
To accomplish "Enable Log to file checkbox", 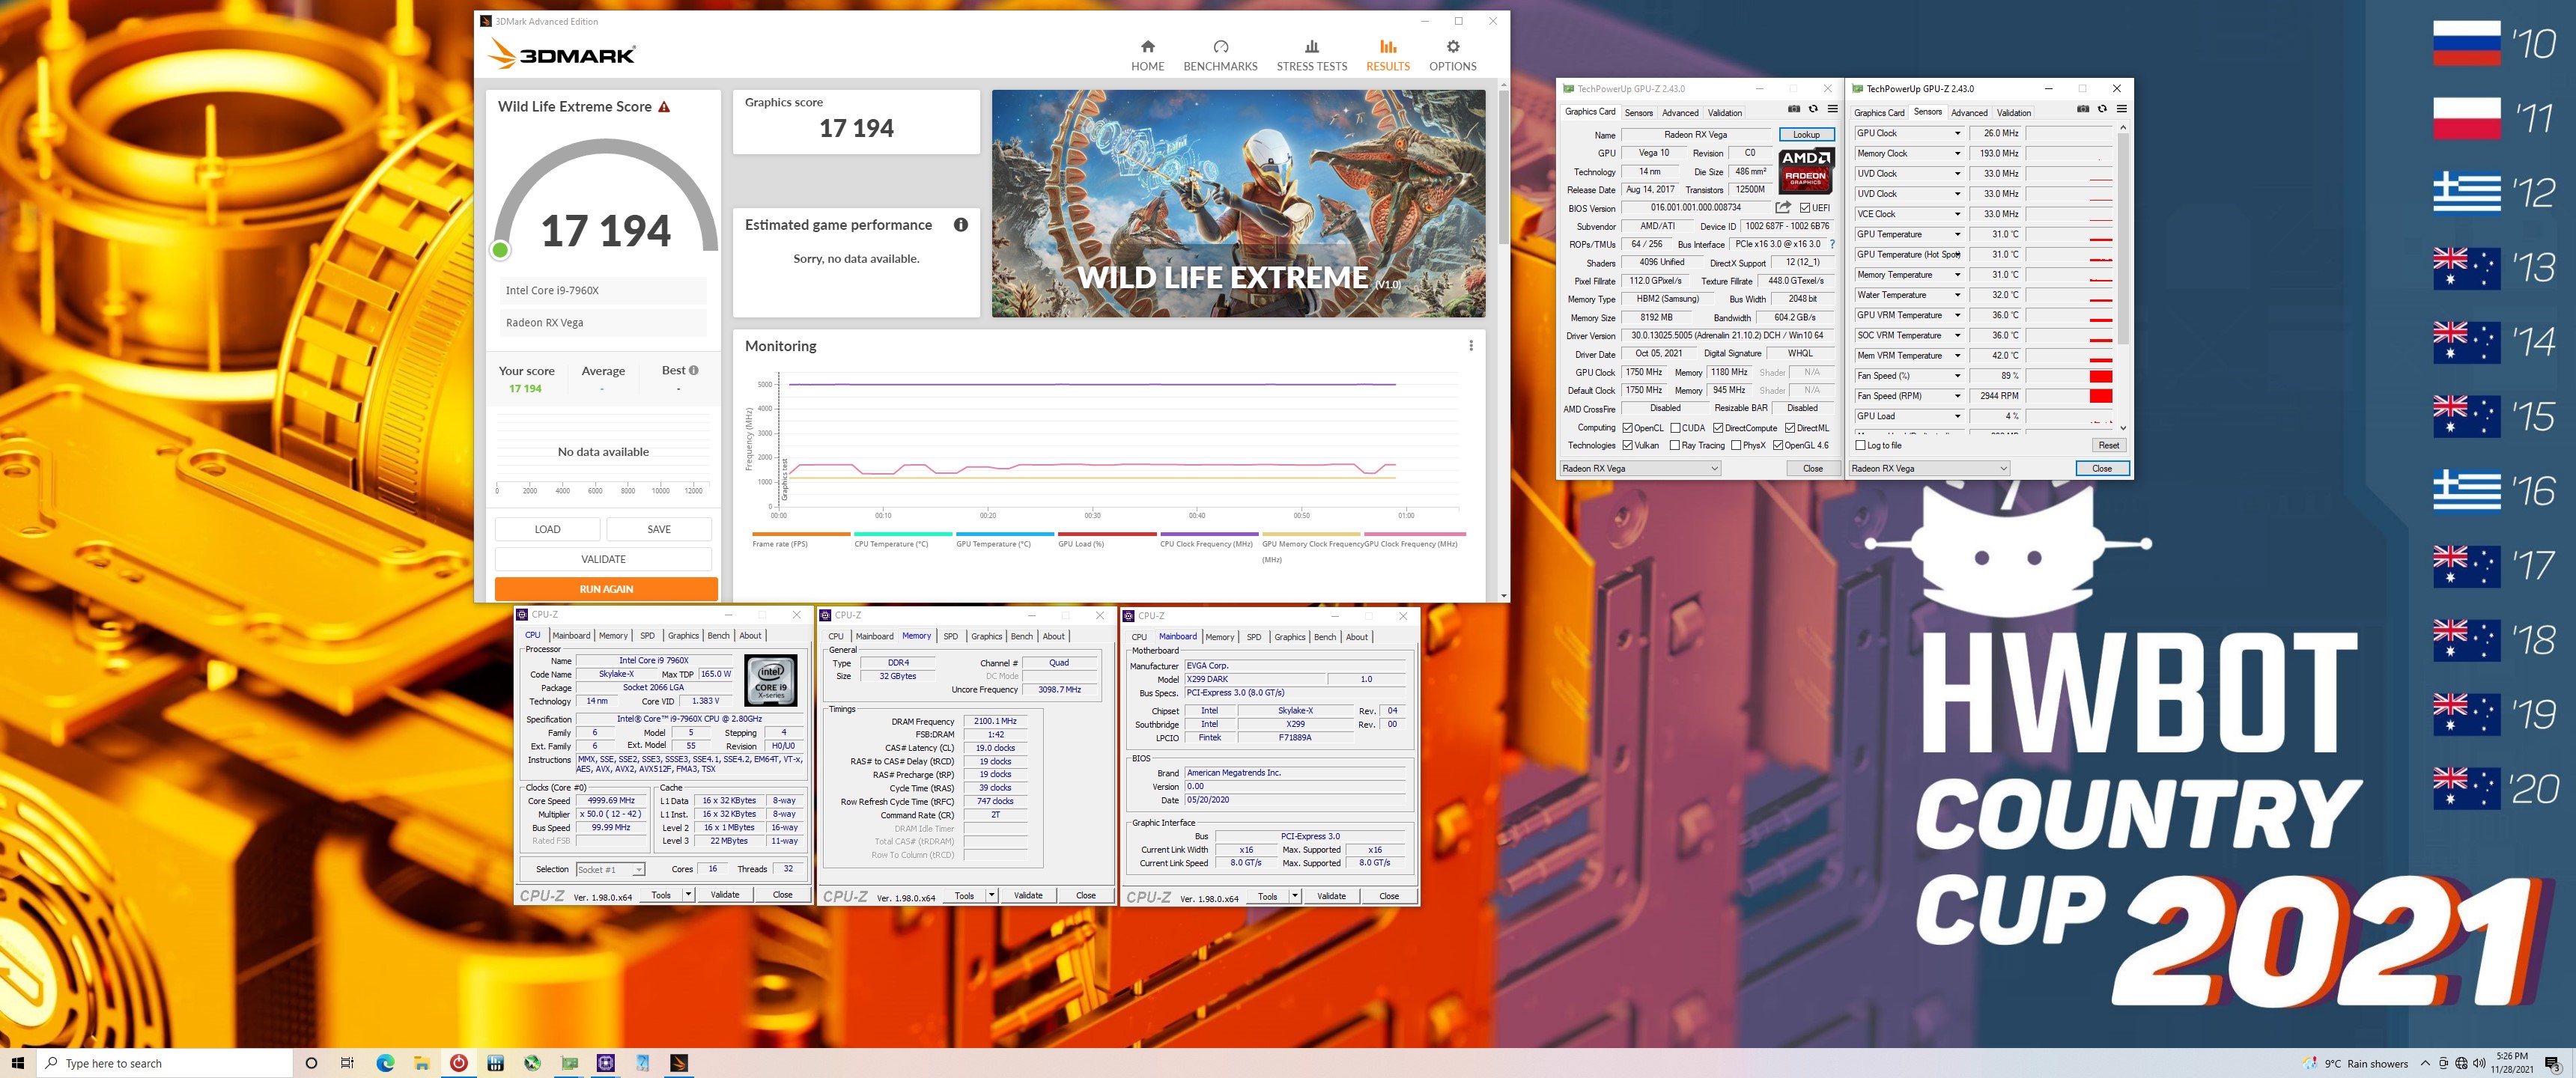I will pos(1860,446).
